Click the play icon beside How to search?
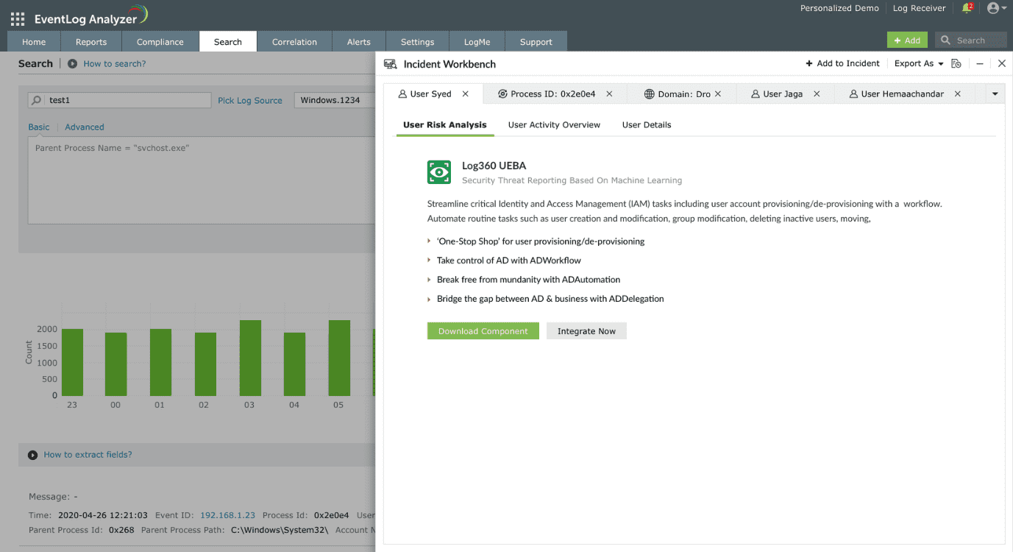1013x552 pixels. click(x=72, y=64)
